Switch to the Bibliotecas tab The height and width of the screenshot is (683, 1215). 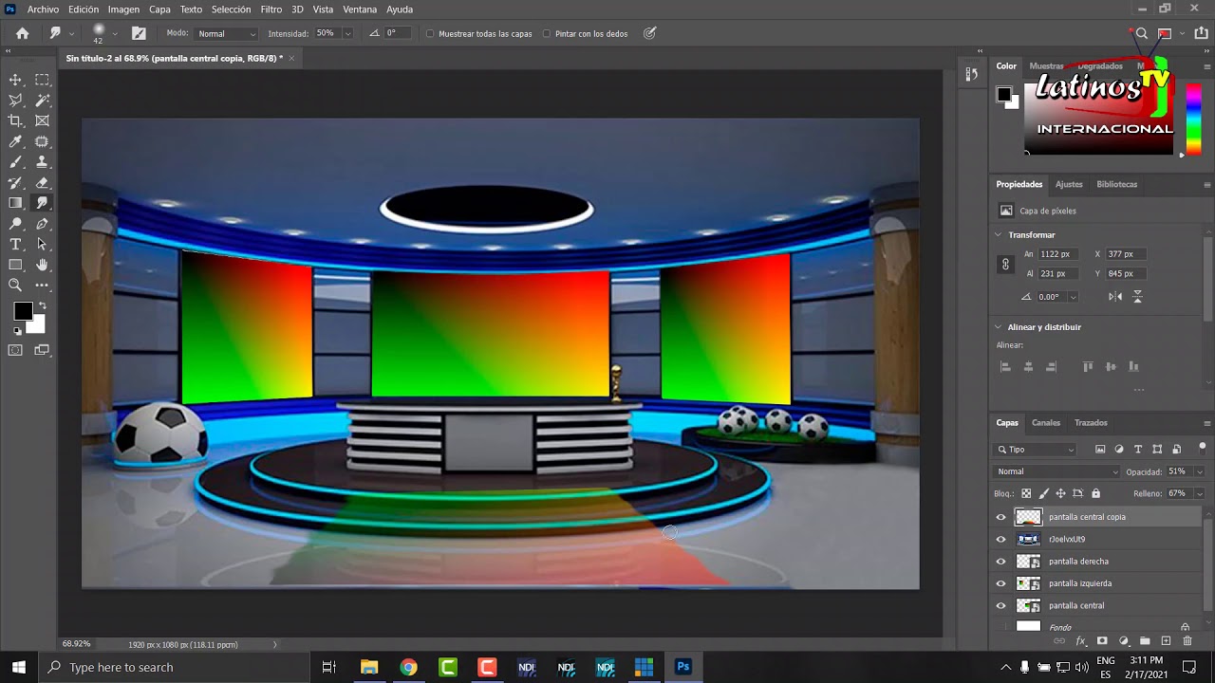[x=1116, y=184]
